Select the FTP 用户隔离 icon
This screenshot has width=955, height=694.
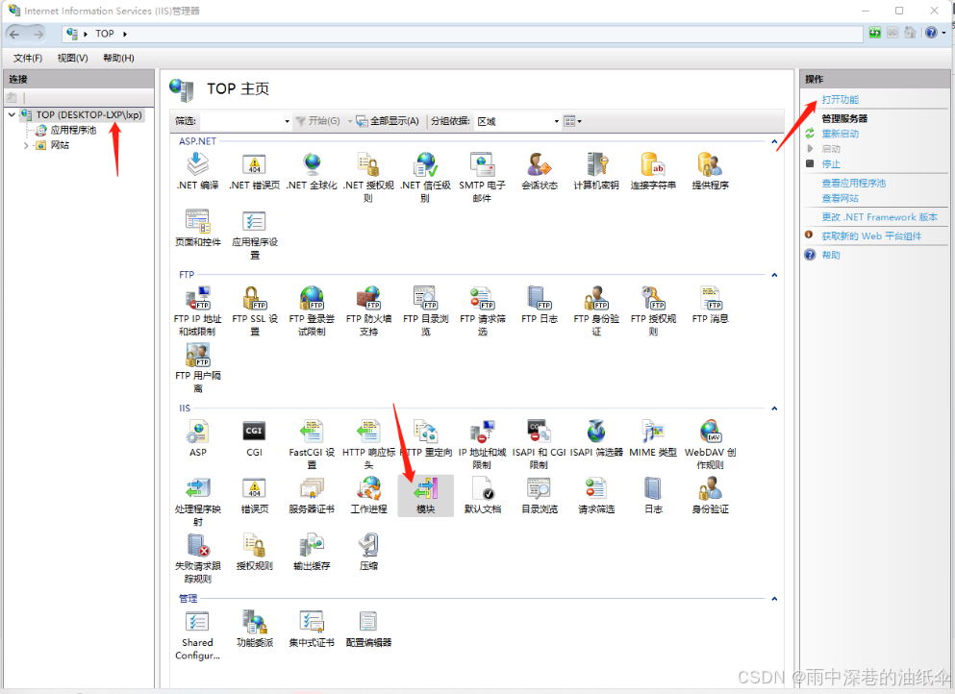pos(197,355)
